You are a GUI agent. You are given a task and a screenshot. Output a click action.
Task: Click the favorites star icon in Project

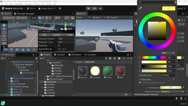pos(123,58)
